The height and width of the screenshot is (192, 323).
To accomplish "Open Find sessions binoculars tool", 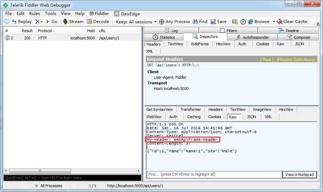I will (x=200, y=22).
